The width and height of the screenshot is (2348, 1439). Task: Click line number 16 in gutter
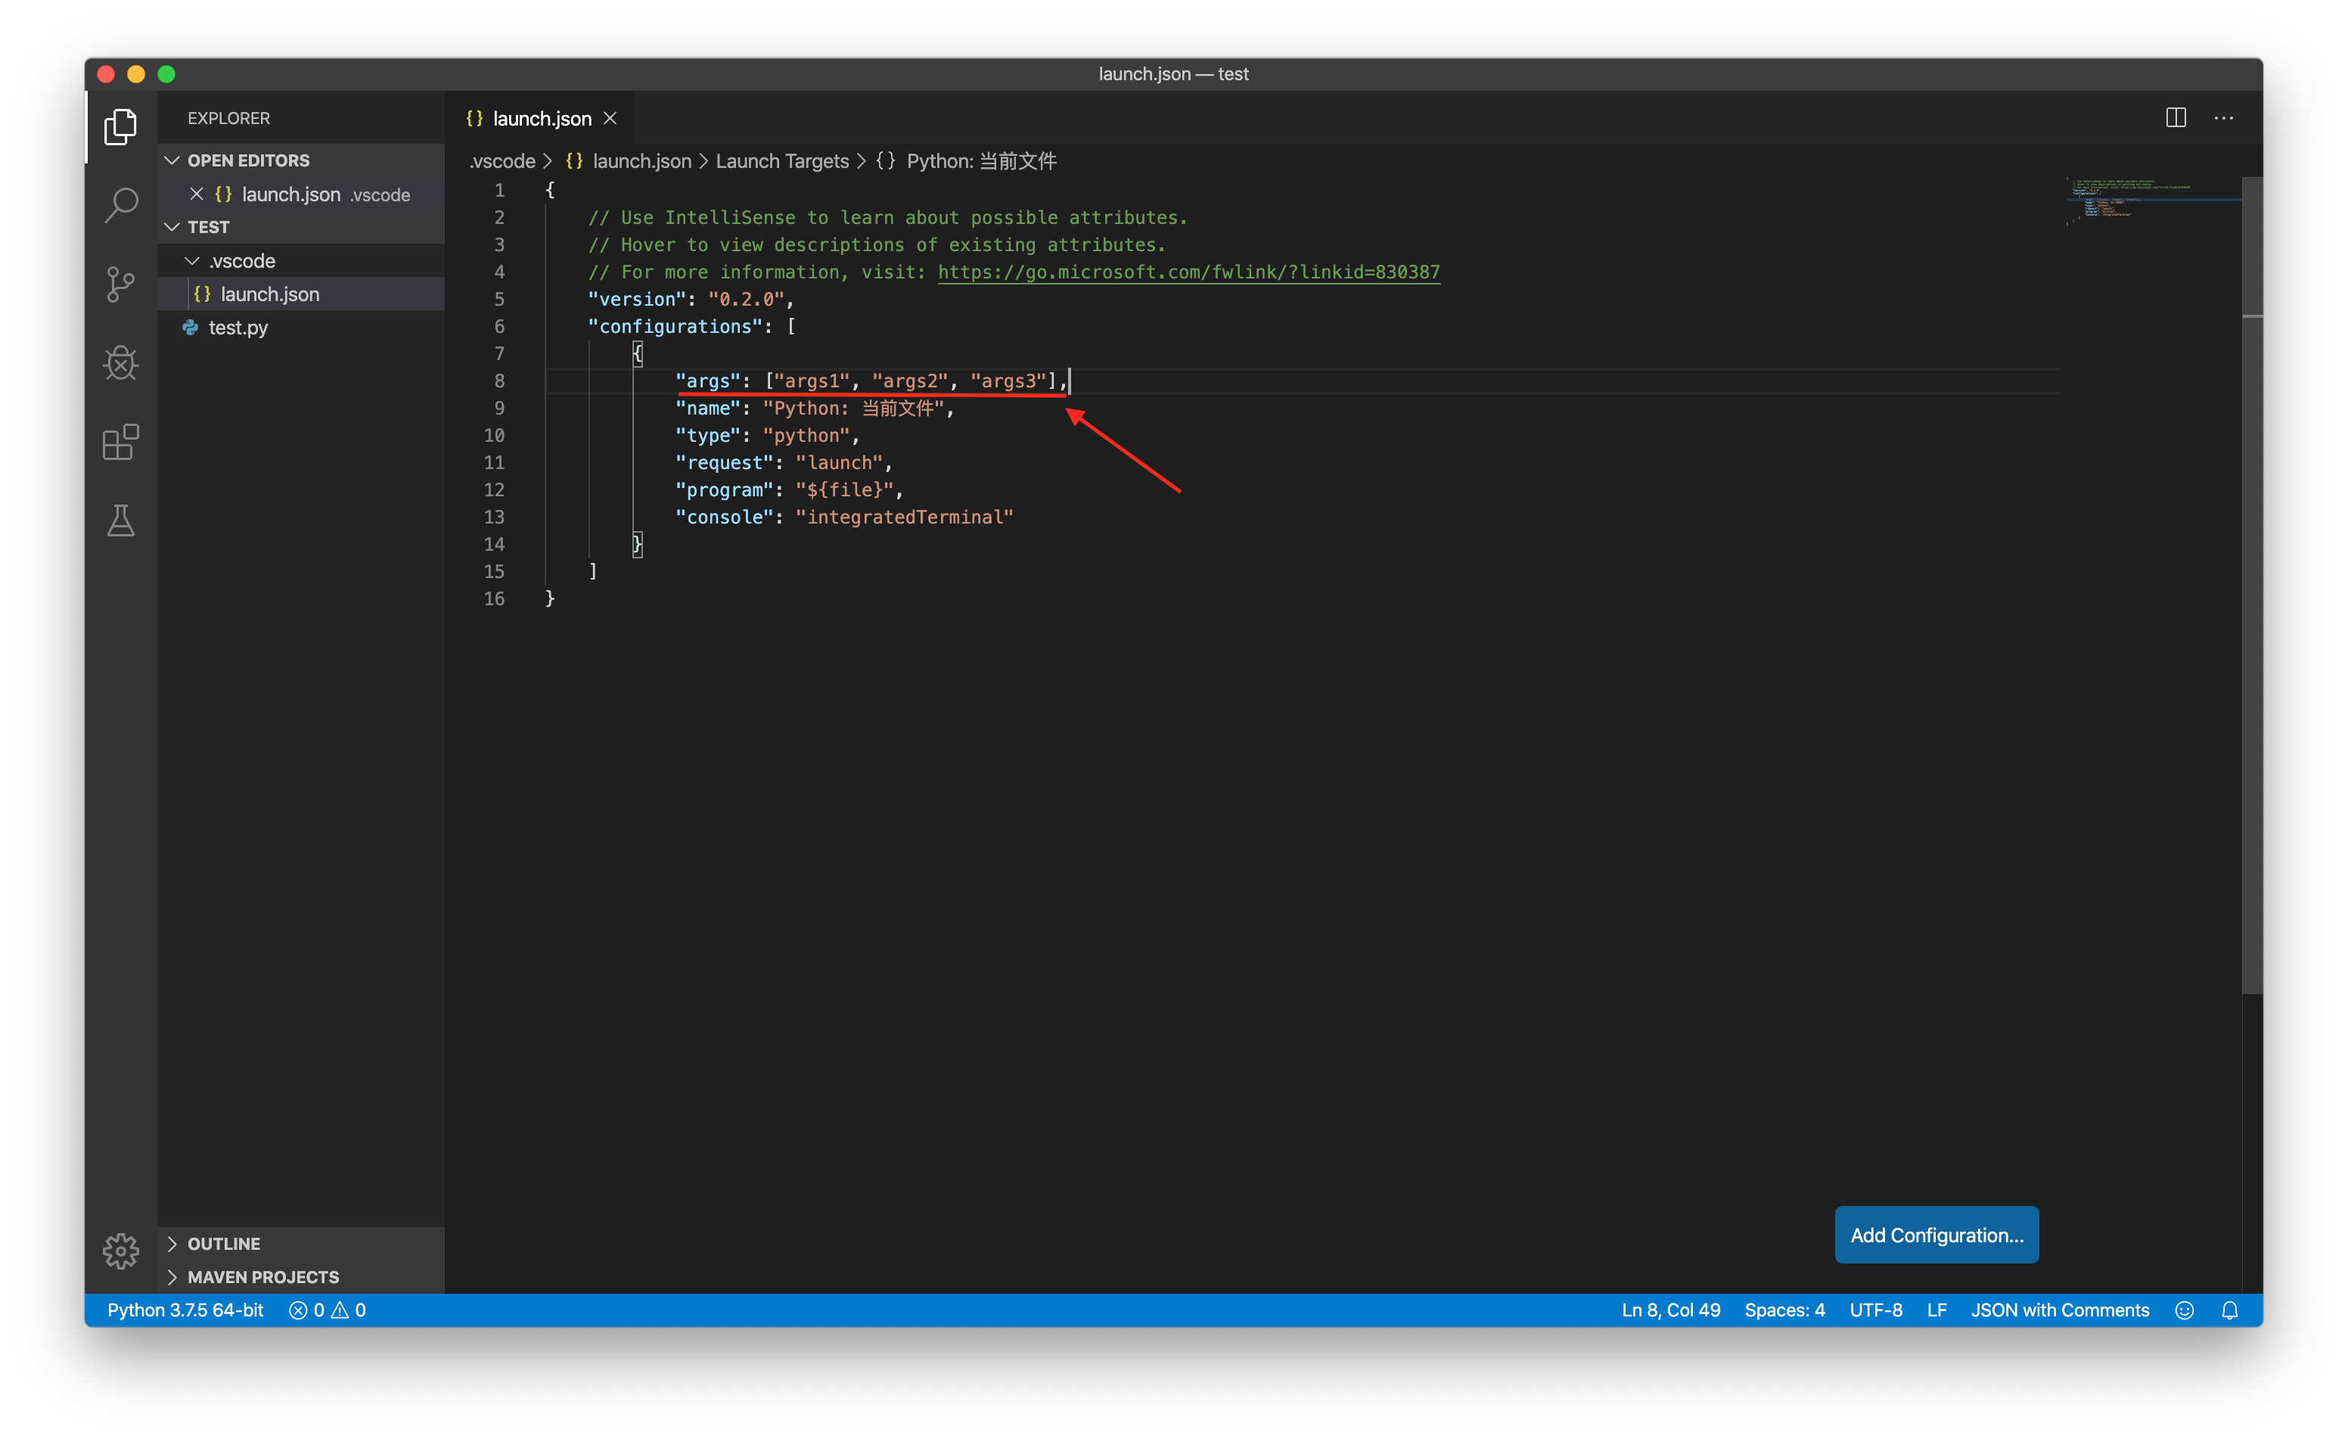[x=494, y=599]
